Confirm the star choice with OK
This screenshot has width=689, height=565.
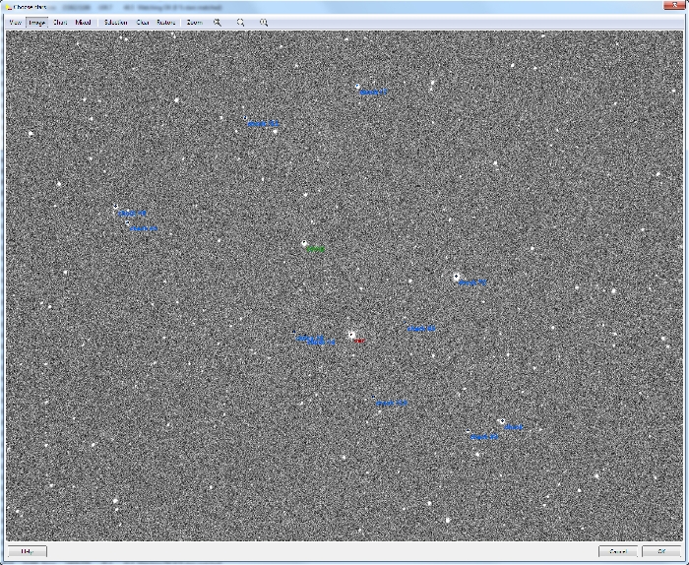coord(661,551)
